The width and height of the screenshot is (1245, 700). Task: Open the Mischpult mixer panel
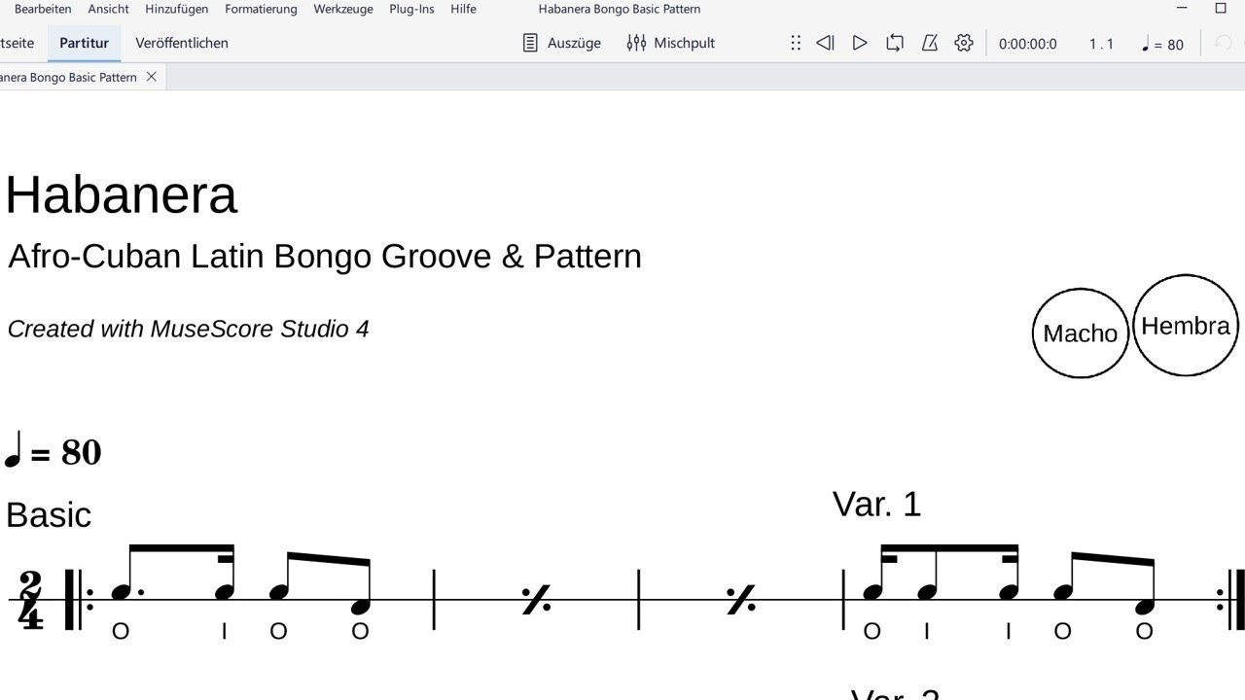pos(671,43)
